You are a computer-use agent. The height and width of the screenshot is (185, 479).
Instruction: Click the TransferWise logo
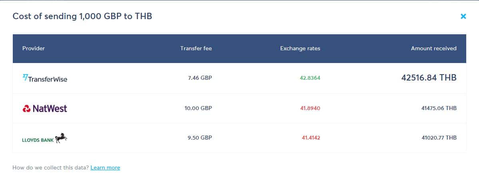pos(45,78)
